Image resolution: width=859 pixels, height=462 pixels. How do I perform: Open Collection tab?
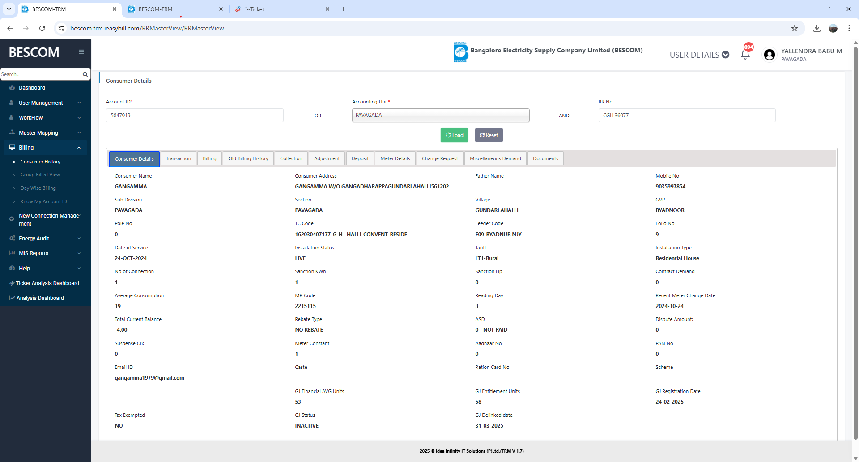point(291,158)
